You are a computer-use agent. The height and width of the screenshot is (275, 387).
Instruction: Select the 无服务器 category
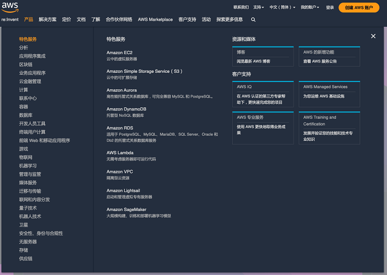click(28, 241)
